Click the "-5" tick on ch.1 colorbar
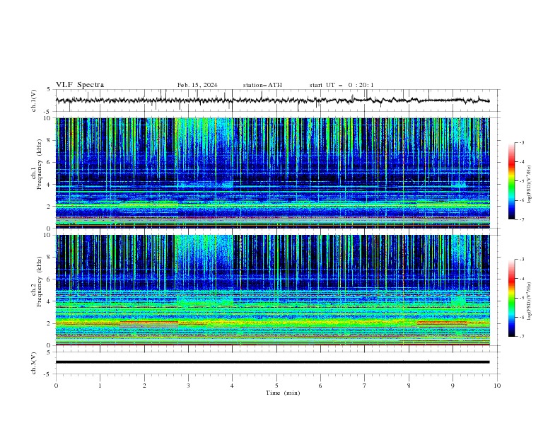 tap(521, 181)
